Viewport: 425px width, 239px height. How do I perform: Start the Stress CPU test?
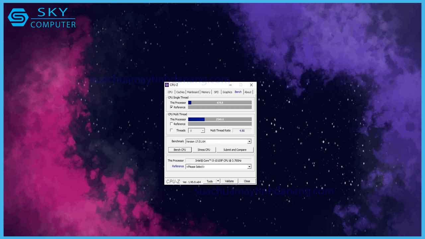204,150
